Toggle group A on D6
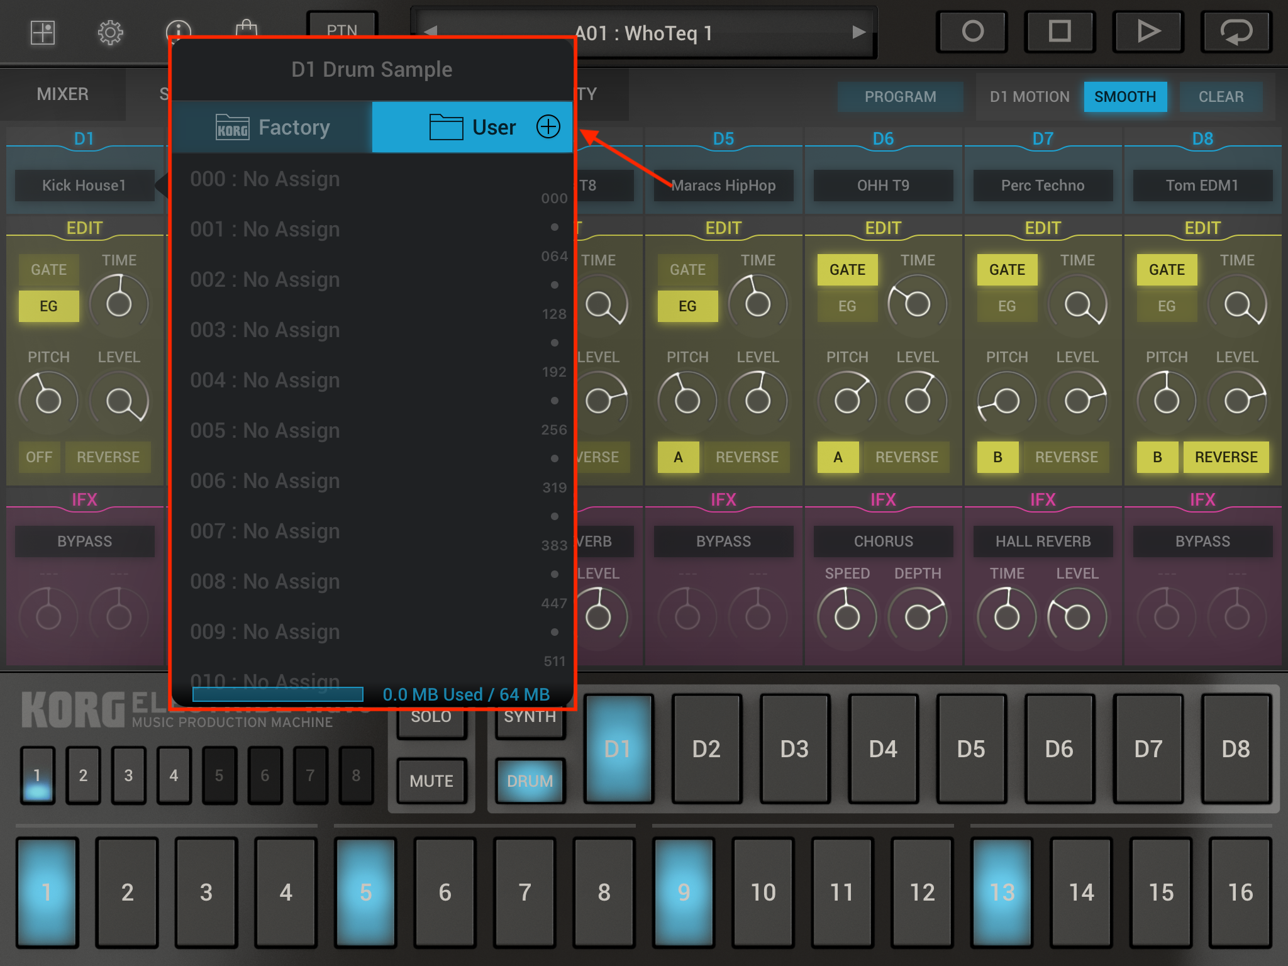This screenshot has height=966, width=1288. [x=838, y=457]
